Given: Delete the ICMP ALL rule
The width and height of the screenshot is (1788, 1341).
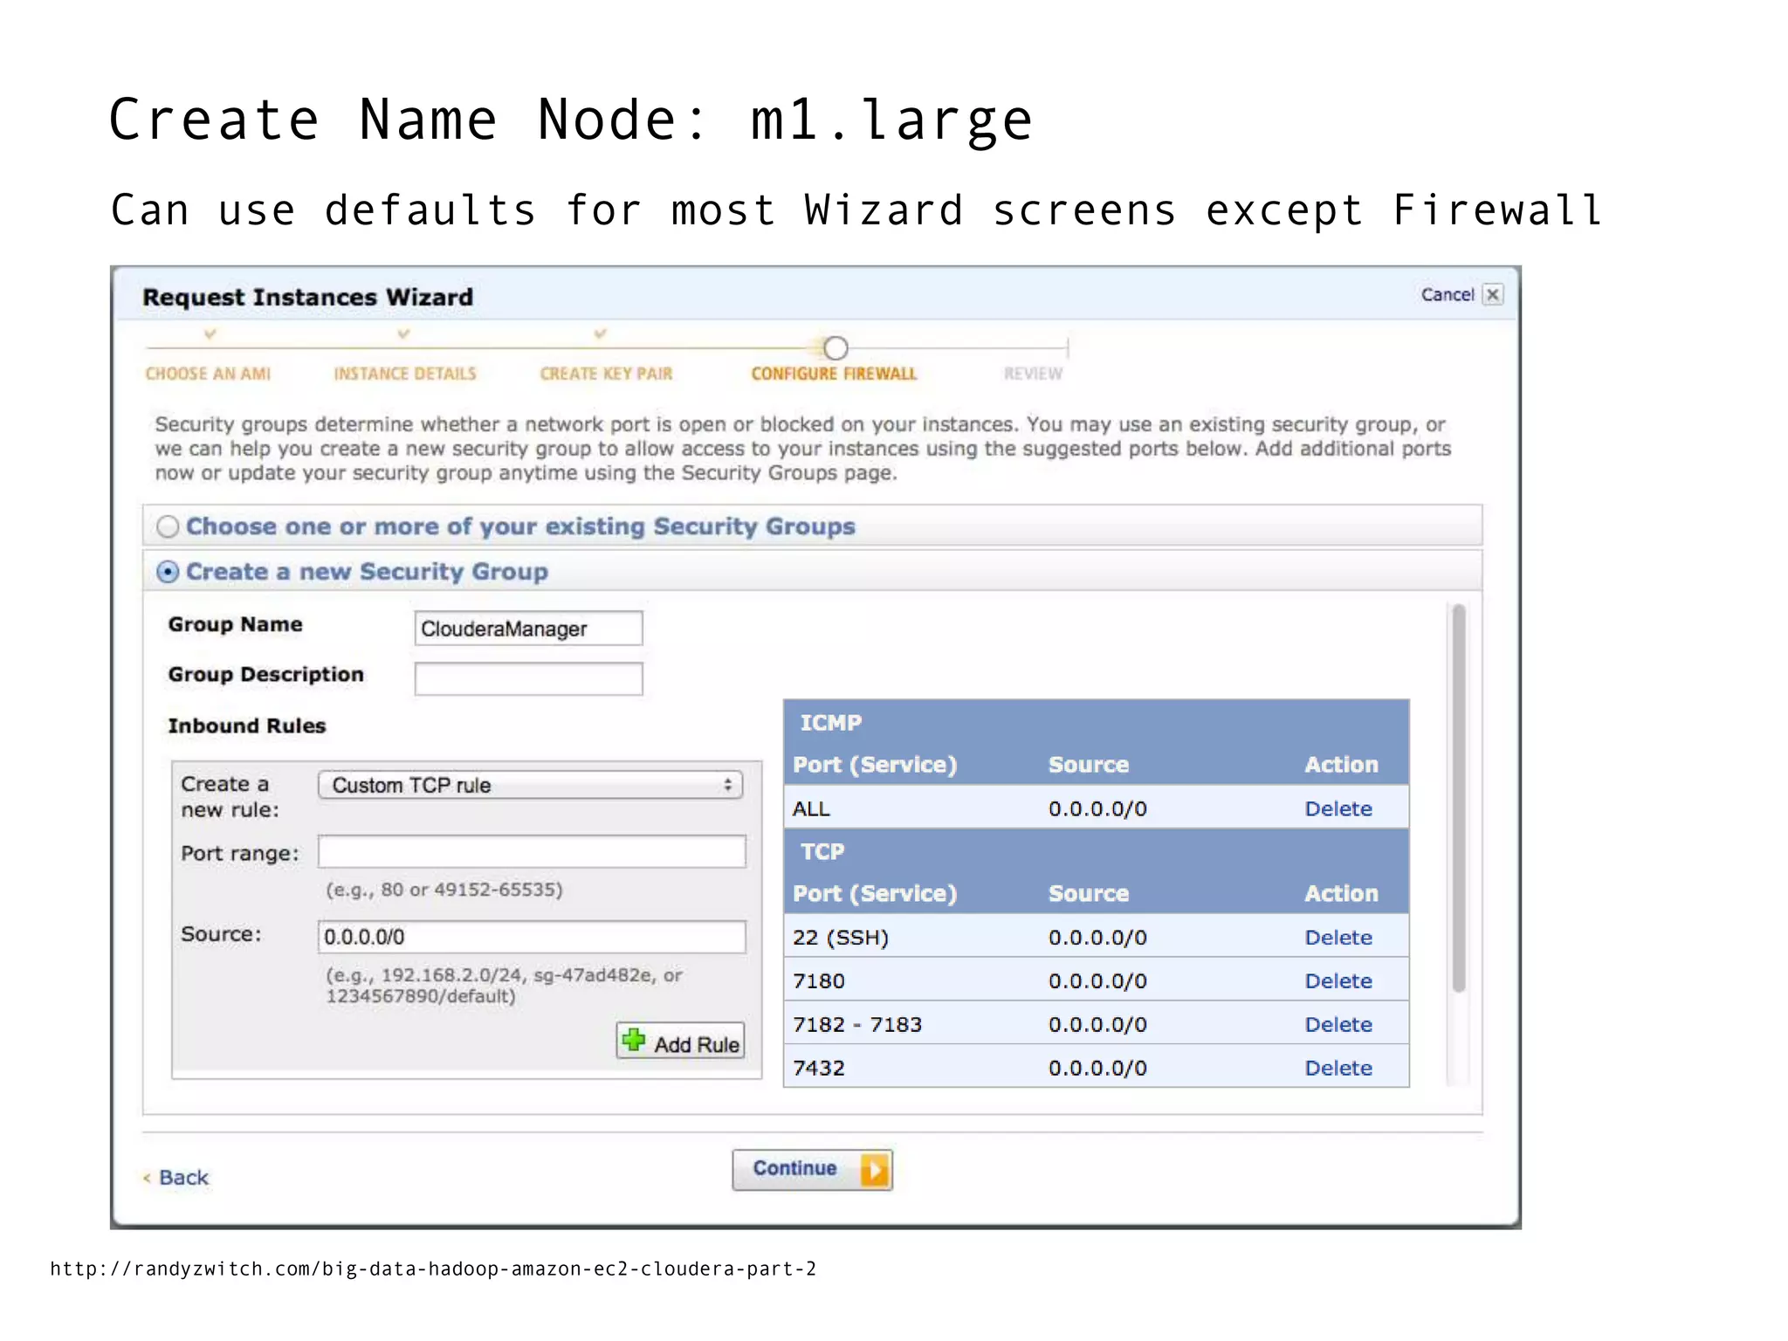Looking at the screenshot, I should pos(1338,808).
